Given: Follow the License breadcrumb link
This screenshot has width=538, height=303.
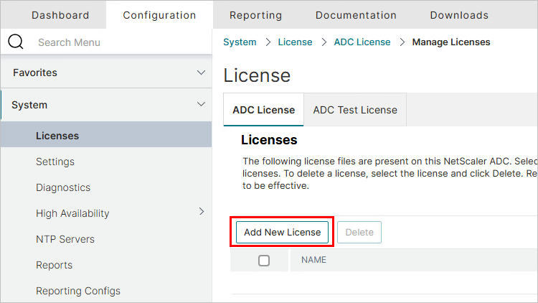Looking at the screenshot, I should (295, 42).
